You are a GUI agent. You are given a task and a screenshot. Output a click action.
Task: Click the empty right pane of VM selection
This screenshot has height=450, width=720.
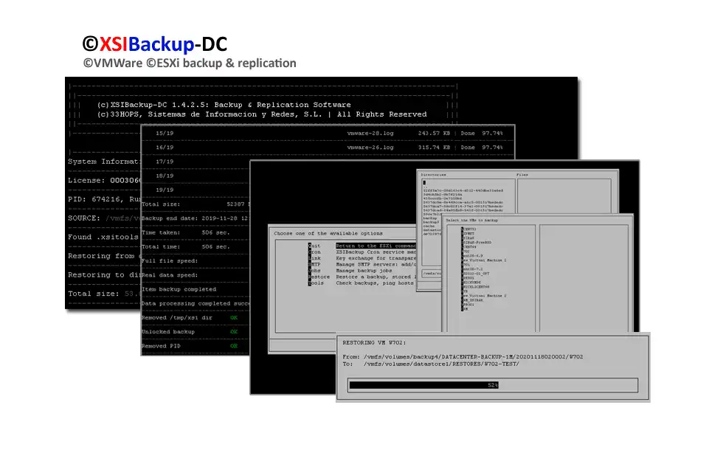point(584,278)
